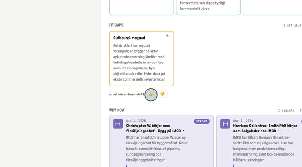
Task: Click the Outbound-mognad description paragraph
Action: (x=139, y=62)
